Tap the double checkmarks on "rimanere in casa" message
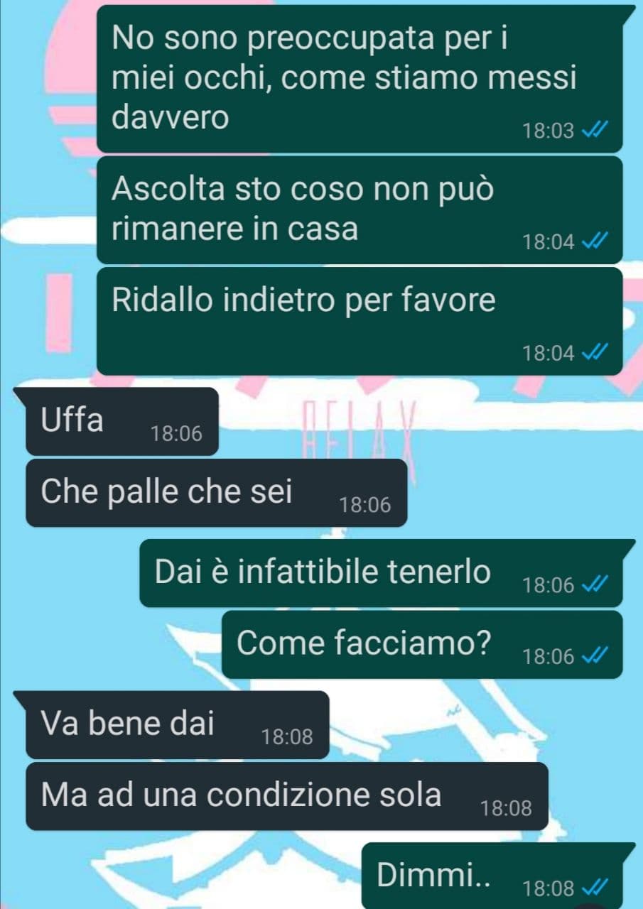 click(593, 242)
